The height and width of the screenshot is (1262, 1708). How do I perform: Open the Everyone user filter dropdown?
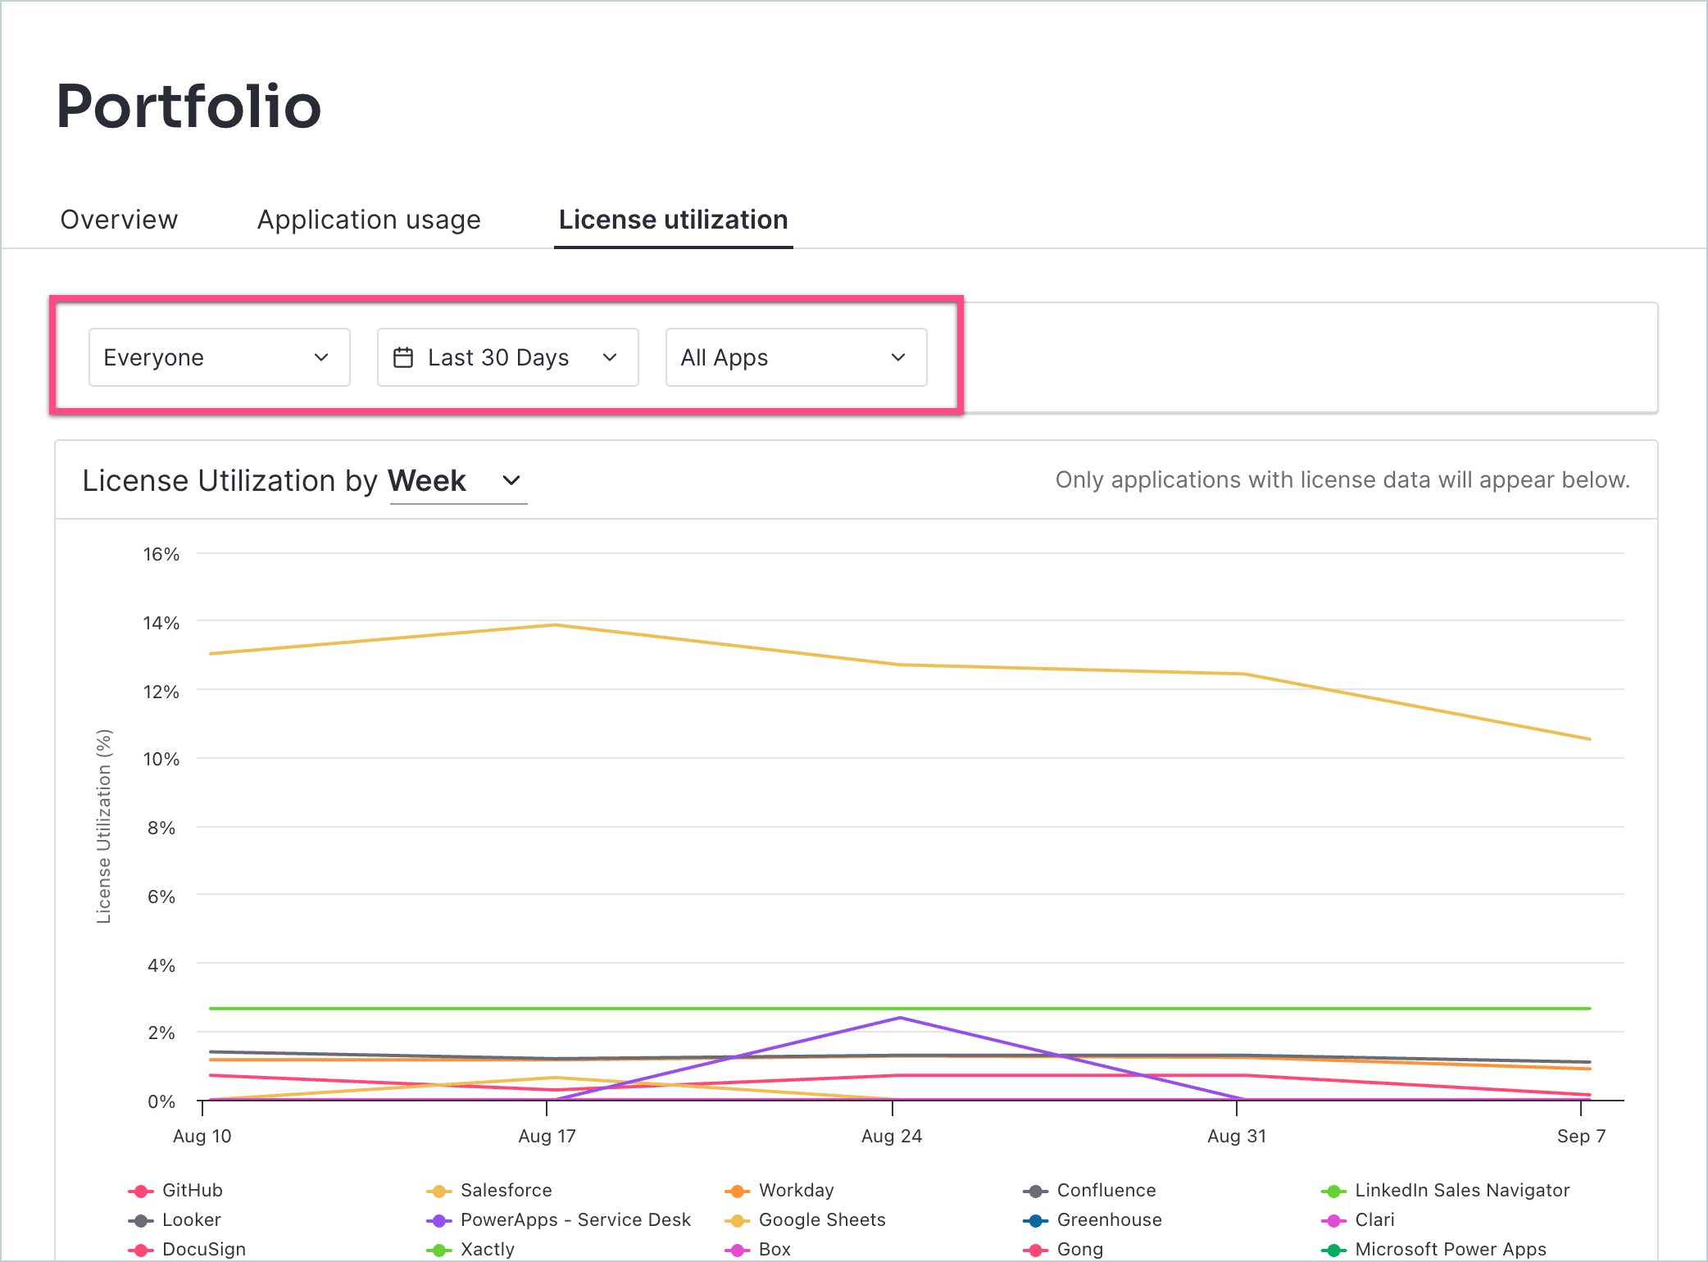219,357
